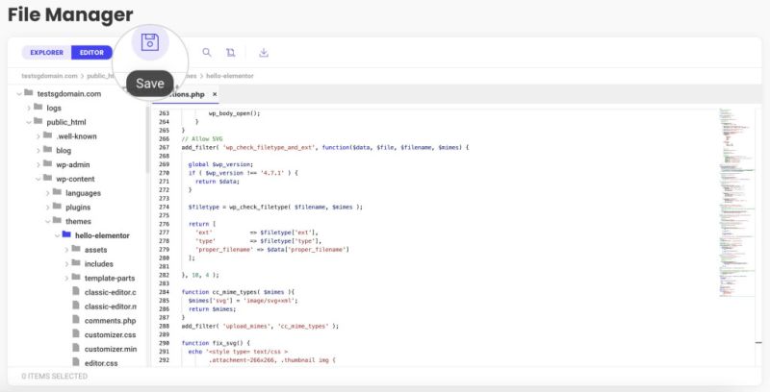Expand the blog folder chevron
The height and width of the screenshot is (392, 770).
pos(38,151)
